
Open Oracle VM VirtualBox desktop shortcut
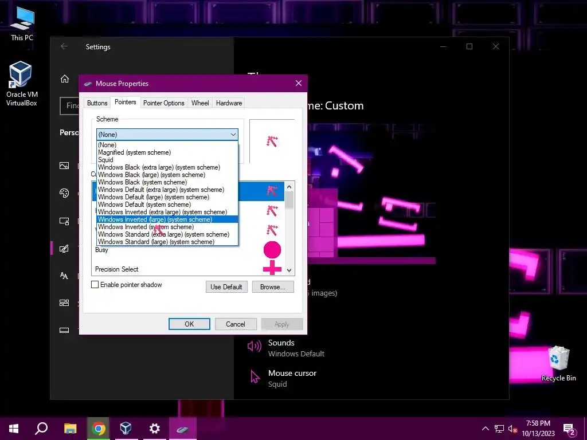(21, 84)
